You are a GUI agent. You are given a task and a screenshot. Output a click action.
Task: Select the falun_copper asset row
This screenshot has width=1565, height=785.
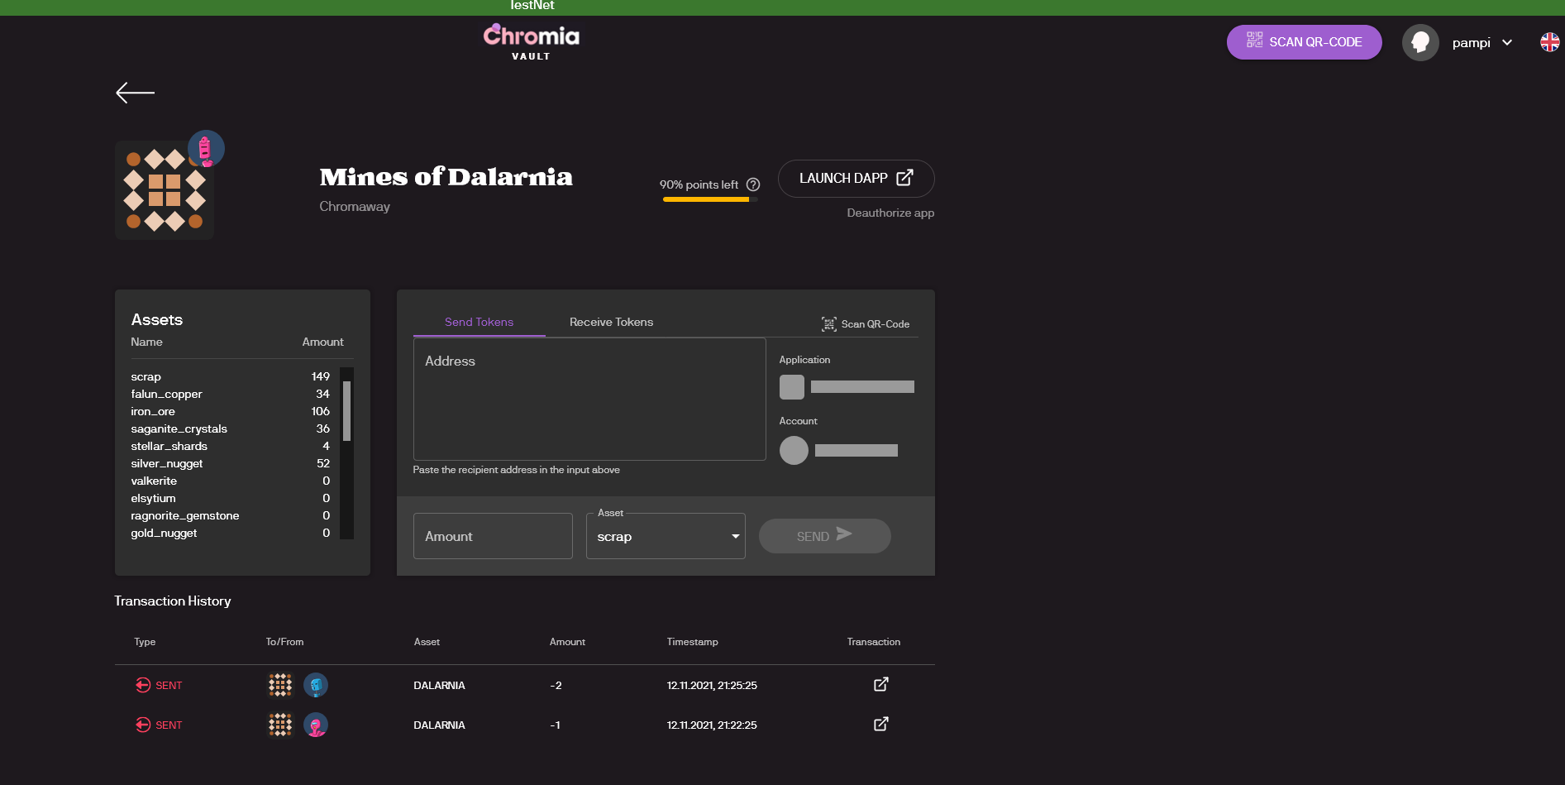(231, 394)
